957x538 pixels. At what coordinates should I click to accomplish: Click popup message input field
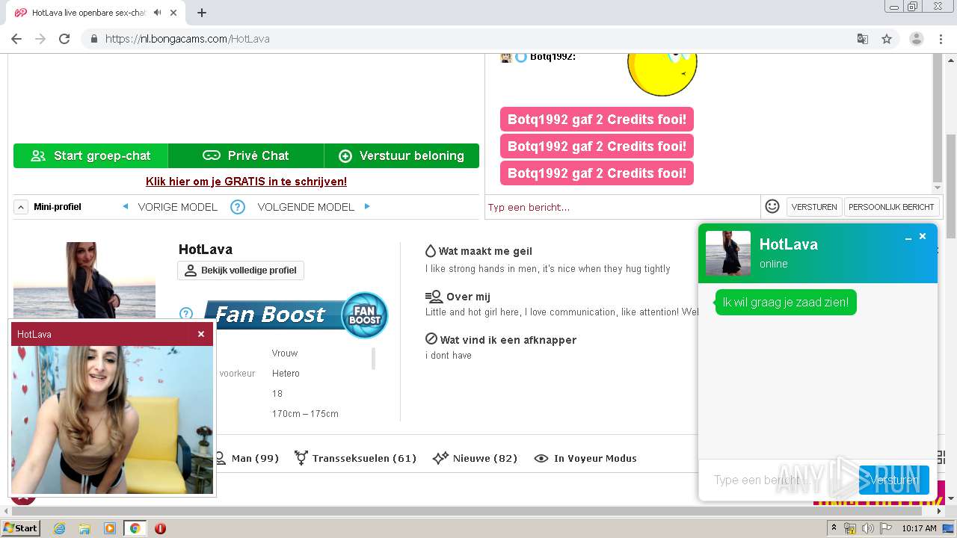(778, 480)
